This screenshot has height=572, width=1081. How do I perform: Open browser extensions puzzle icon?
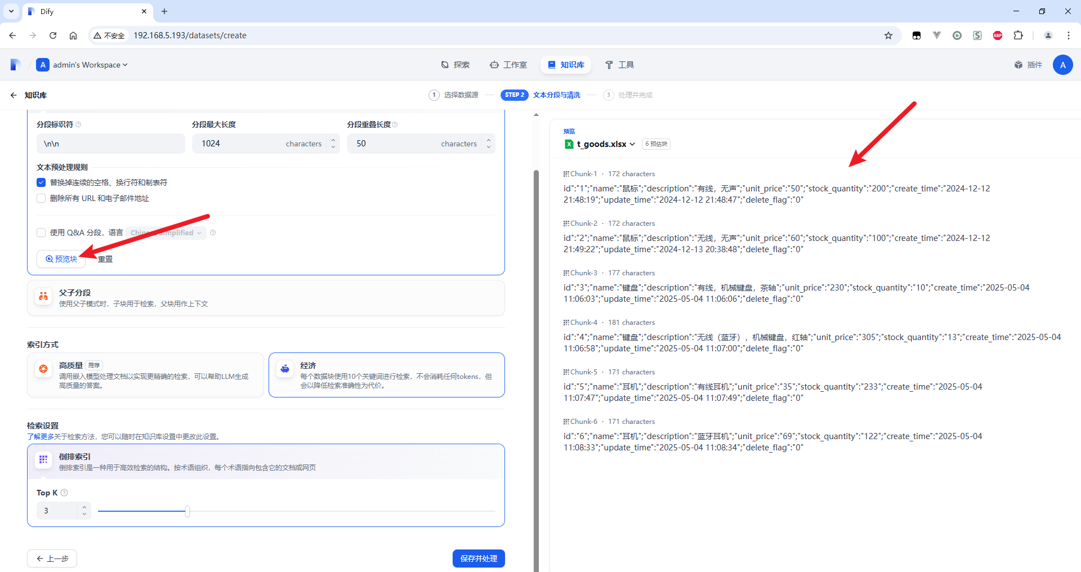[1018, 35]
